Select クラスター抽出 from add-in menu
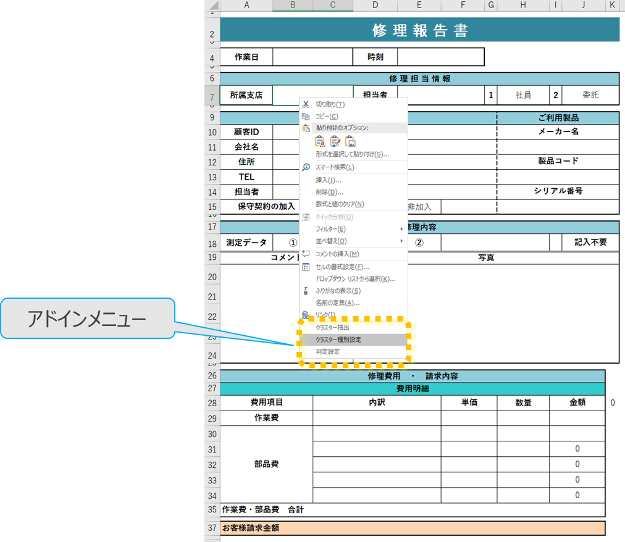625x542 pixels. pyautogui.click(x=332, y=328)
